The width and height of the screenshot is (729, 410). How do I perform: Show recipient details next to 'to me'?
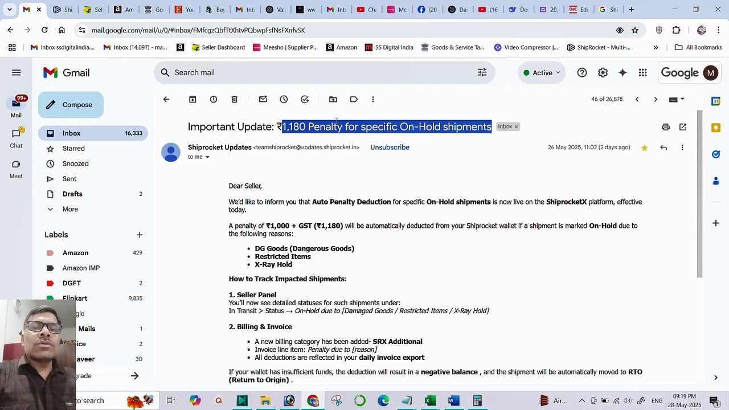207,157
